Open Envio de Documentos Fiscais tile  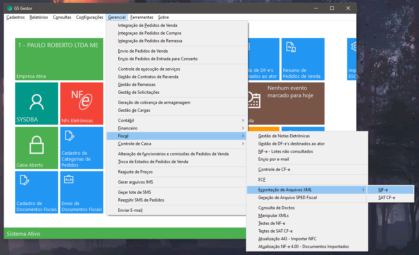82,192
